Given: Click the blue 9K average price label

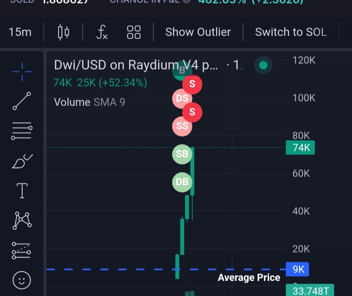Looking at the screenshot, I should pos(297,269).
